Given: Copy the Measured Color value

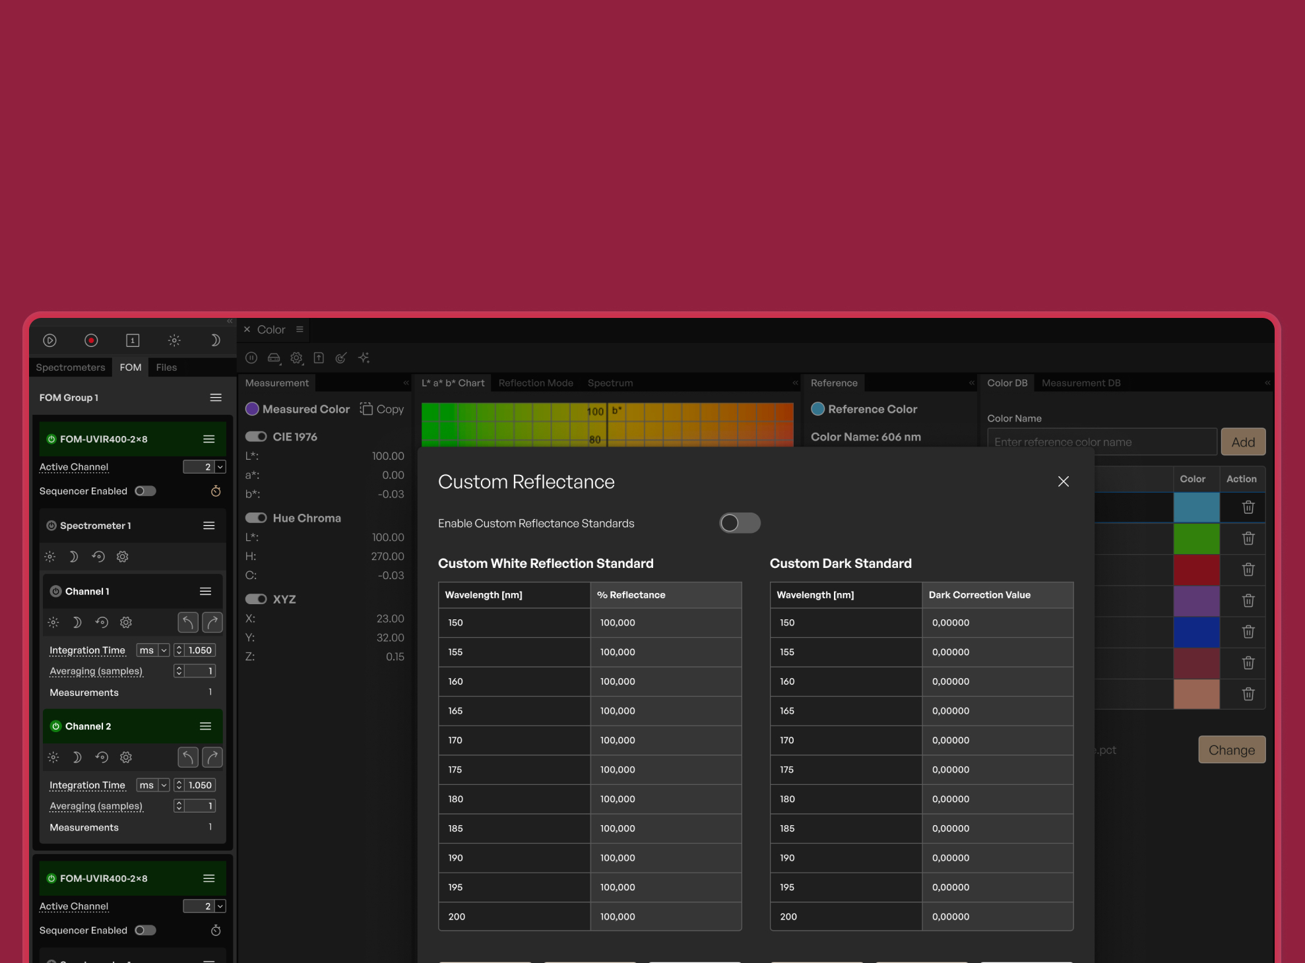Looking at the screenshot, I should pos(382,409).
